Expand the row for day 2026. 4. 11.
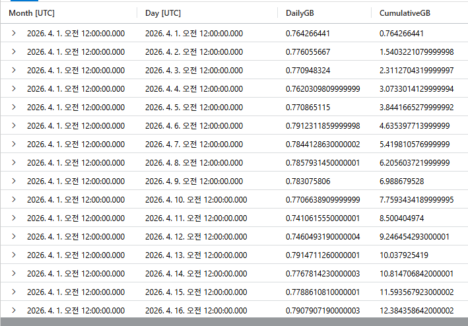The width and height of the screenshot is (468, 326). point(14,218)
